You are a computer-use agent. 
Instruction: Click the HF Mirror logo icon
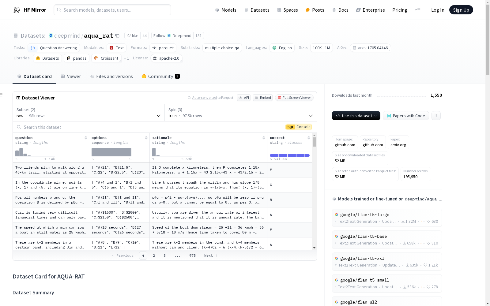(x=17, y=10)
